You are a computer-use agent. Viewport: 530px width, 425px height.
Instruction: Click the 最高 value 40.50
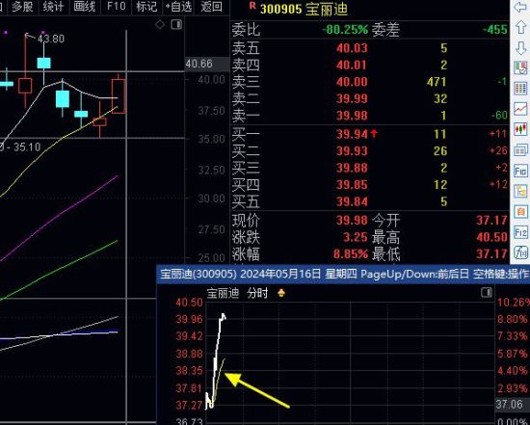pyautogui.click(x=491, y=237)
